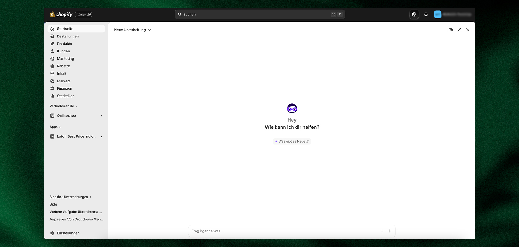Click the dot indicator next to Onlineshop
Viewport: 519px width, 247px height.
[x=101, y=116]
